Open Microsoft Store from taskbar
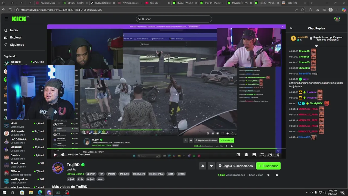The image size is (348, 196). [22, 192]
